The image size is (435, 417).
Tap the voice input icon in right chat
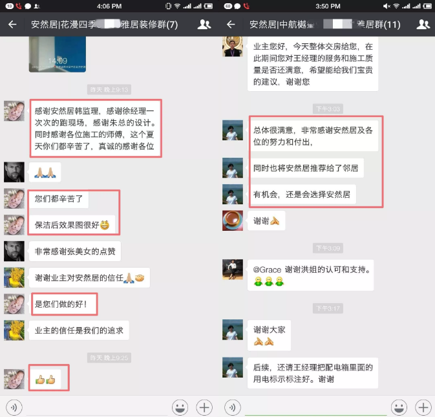pos(233,407)
